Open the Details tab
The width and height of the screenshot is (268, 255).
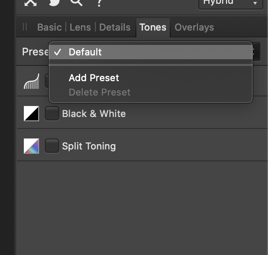click(x=115, y=27)
